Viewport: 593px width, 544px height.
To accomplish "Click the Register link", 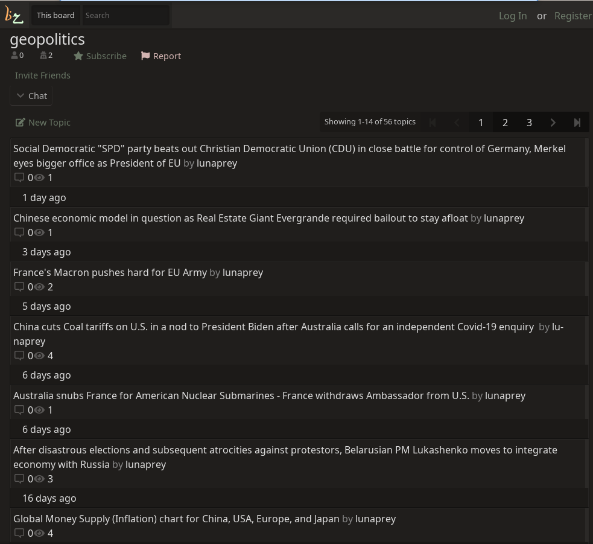I will coord(572,16).
